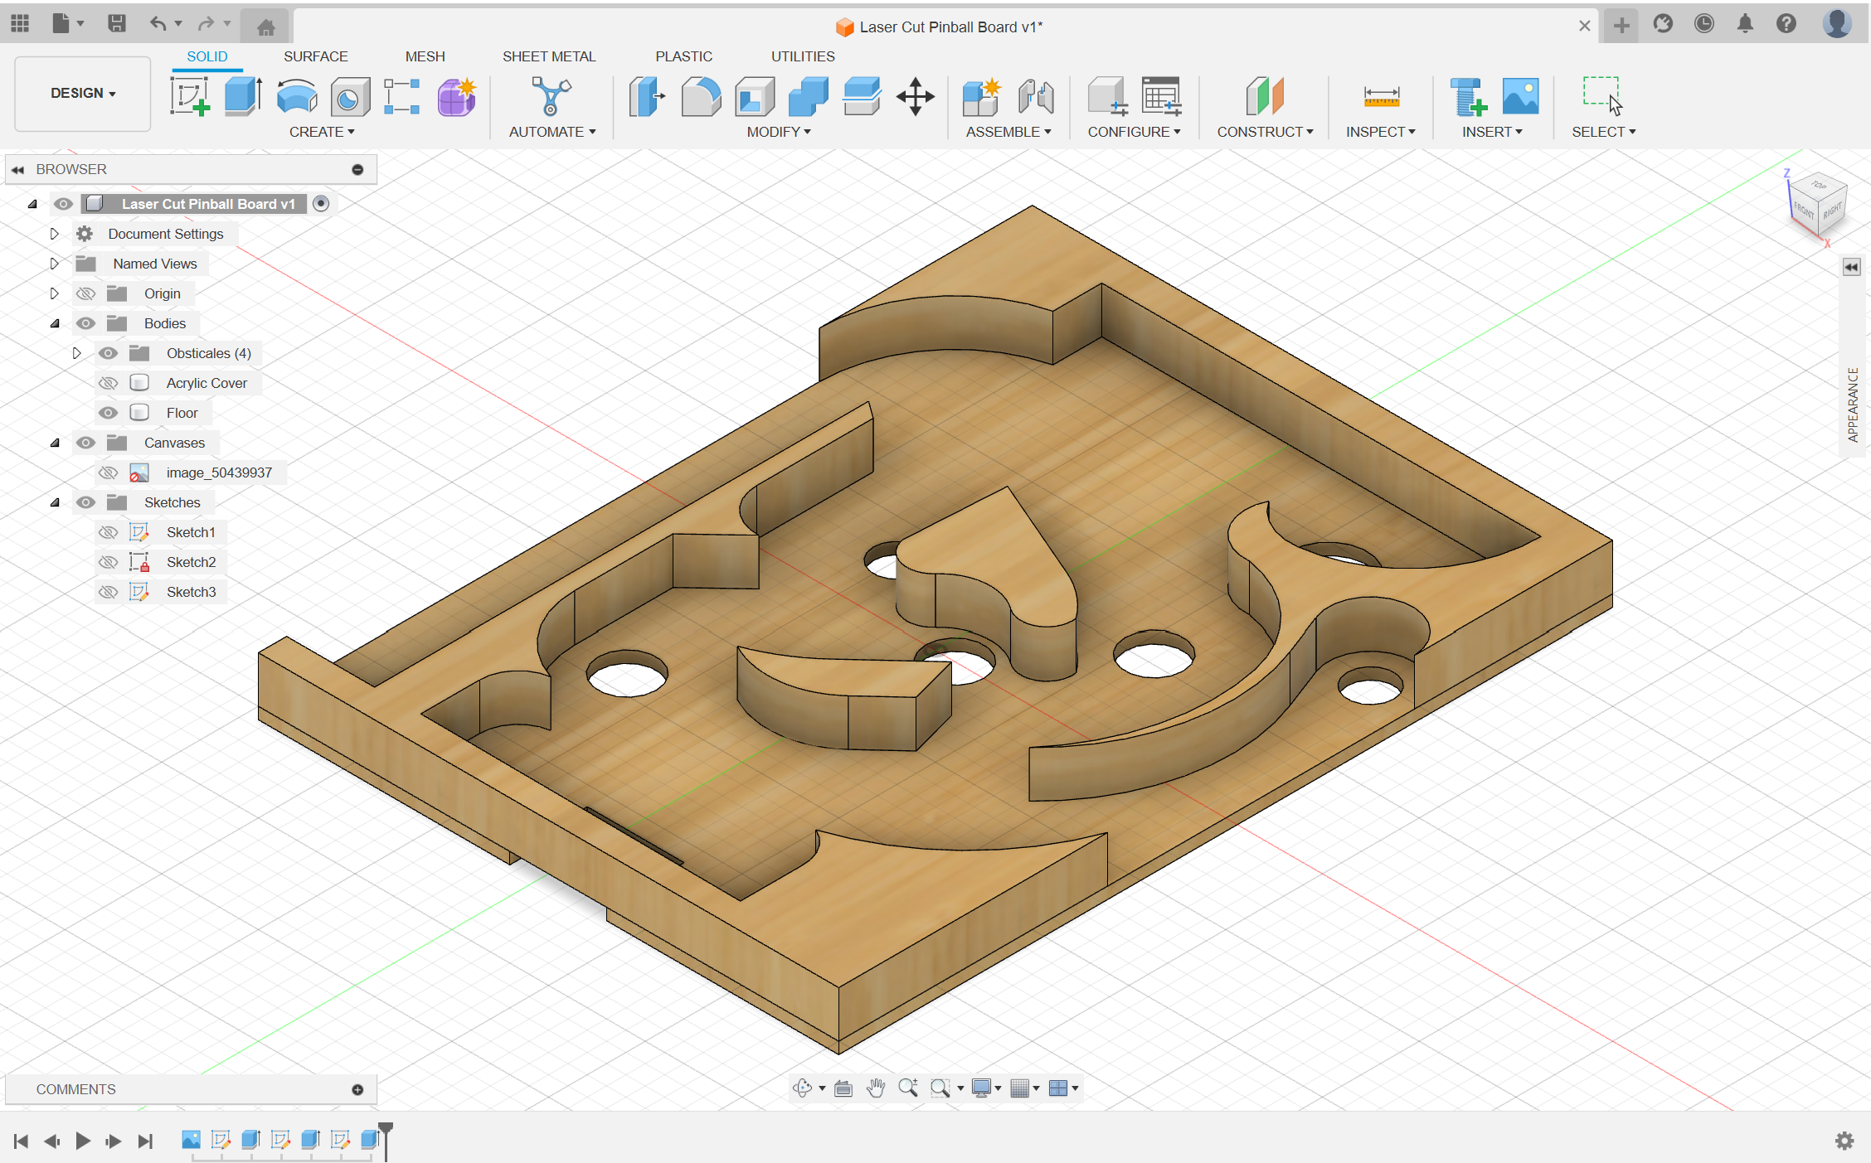Click the Fillet tool in Modify
Viewport: 1871px width, 1163px height.
point(701,97)
